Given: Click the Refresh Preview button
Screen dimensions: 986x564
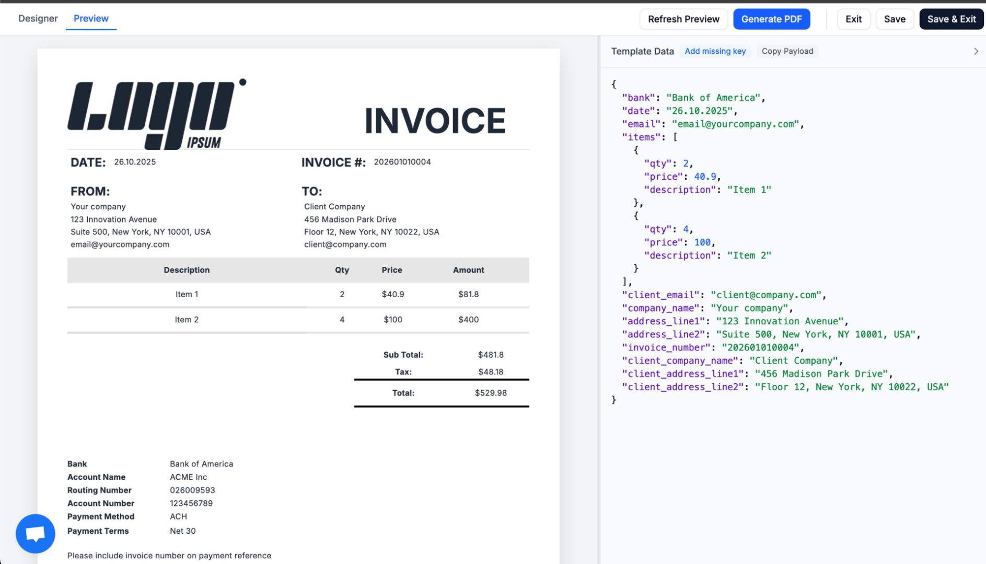Looking at the screenshot, I should click(683, 19).
